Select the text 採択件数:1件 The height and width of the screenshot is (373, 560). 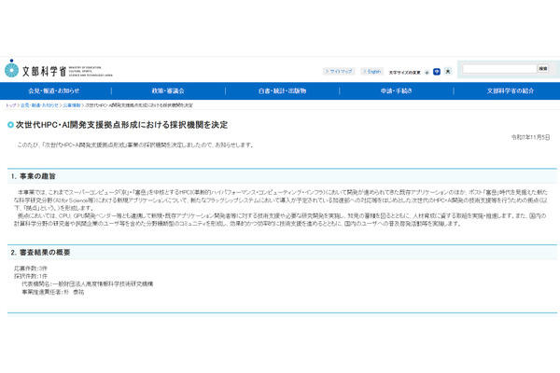pyautogui.click(x=31, y=276)
